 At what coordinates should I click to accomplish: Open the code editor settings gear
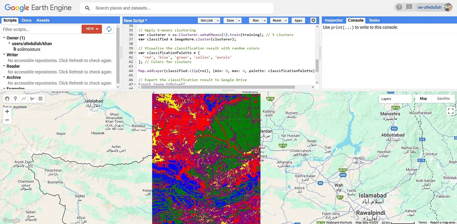click(x=313, y=20)
